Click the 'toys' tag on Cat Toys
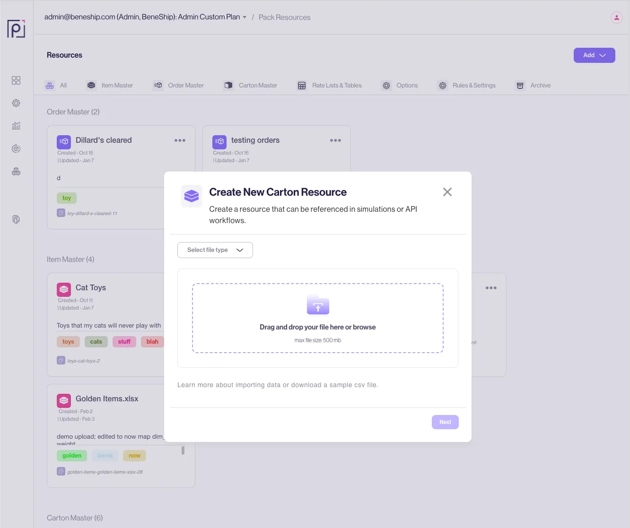The width and height of the screenshot is (630, 528). pos(68,342)
